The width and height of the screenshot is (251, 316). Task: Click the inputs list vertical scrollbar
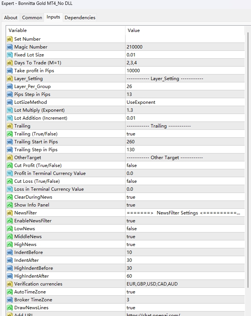click(248, 160)
